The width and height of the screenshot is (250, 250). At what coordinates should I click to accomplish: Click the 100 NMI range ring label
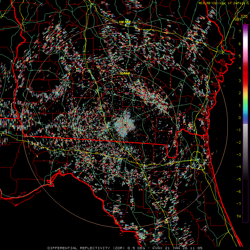point(124,22)
